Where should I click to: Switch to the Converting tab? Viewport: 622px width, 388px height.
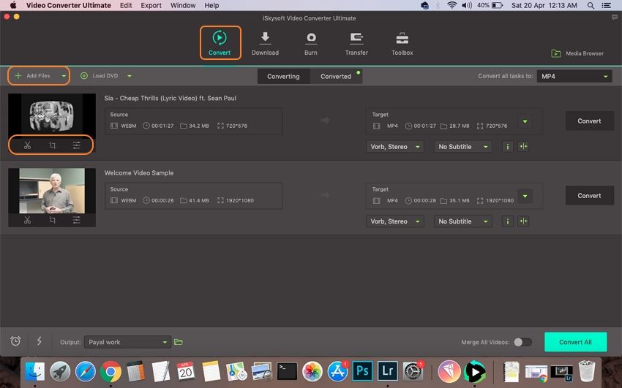(283, 77)
